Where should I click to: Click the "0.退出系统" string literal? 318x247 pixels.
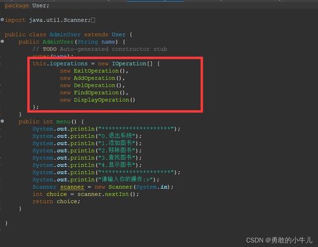tap(117, 136)
